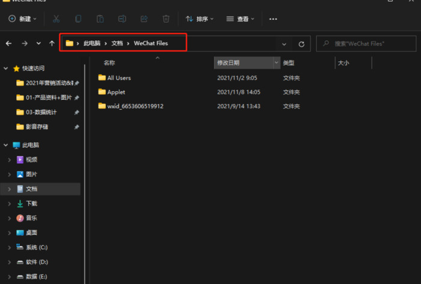Click the Cut scissors icon in toolbar
This screenshot has height=284, width=421.
point(56,19)
